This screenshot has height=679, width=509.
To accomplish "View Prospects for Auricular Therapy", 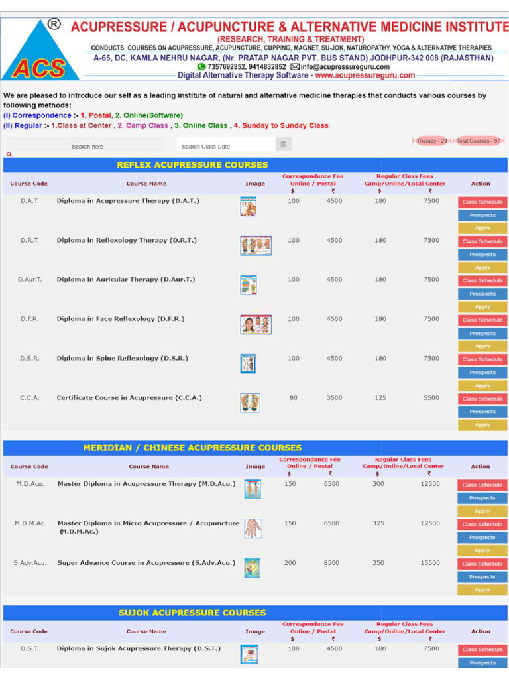I will point(482,294).
